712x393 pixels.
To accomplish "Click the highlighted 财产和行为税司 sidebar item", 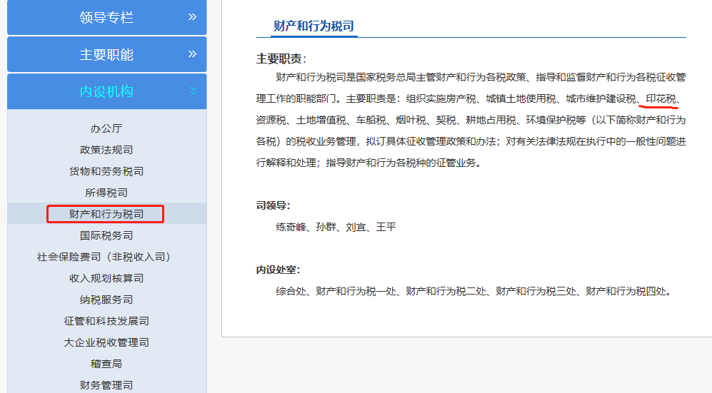I will [106, 214].
